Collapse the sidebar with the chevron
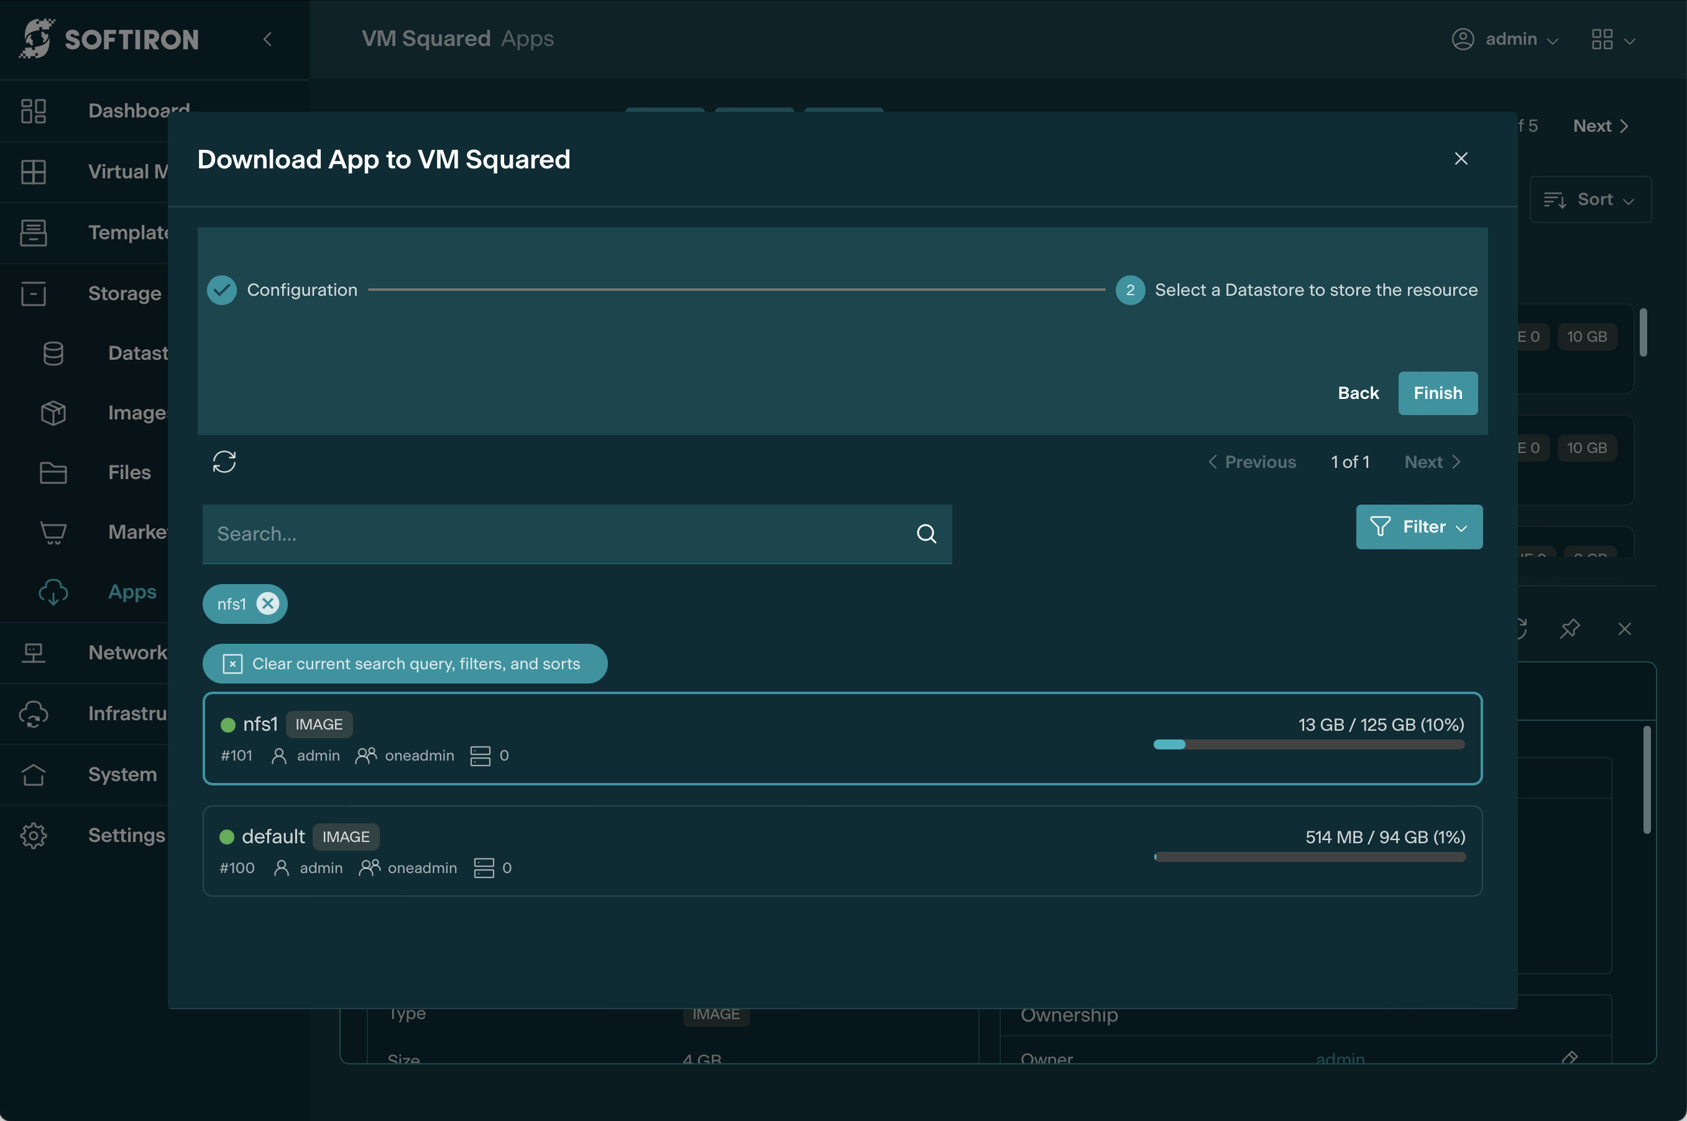 click(267, 39)
